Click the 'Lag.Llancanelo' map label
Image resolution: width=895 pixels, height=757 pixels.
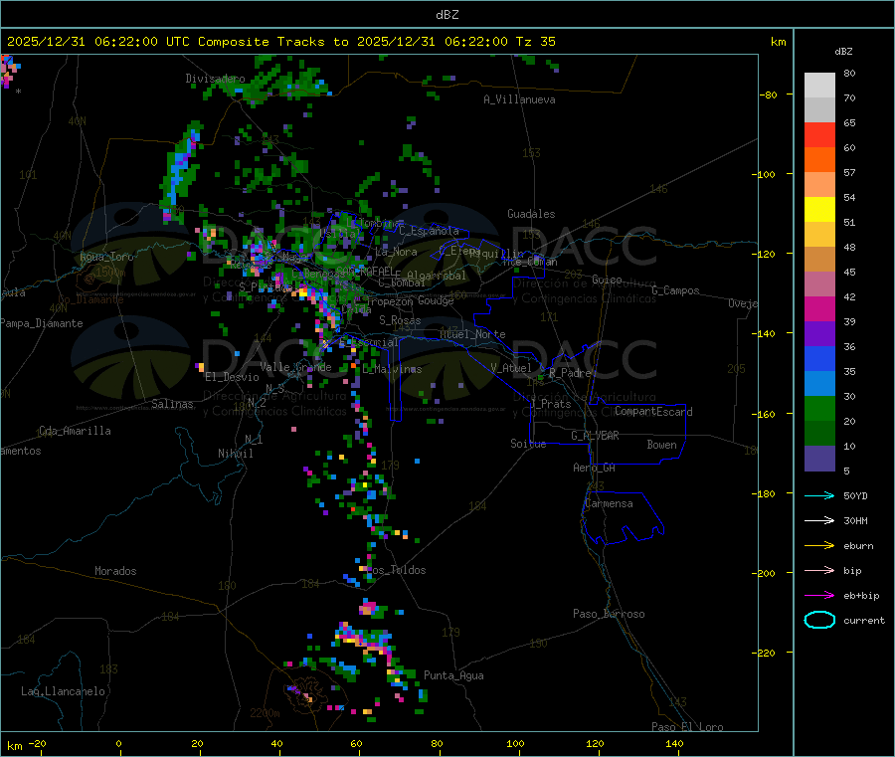(x=63, y=691)
